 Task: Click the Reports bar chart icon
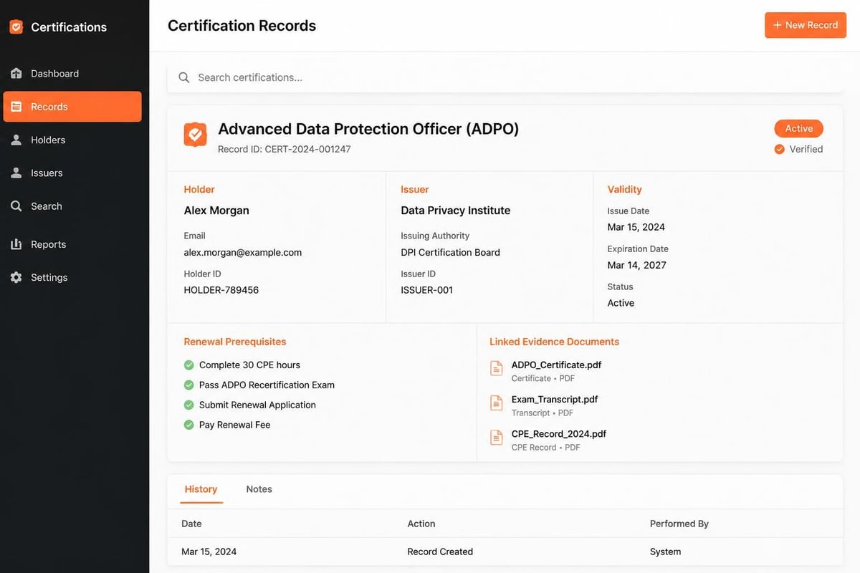[x=16, y=244]
